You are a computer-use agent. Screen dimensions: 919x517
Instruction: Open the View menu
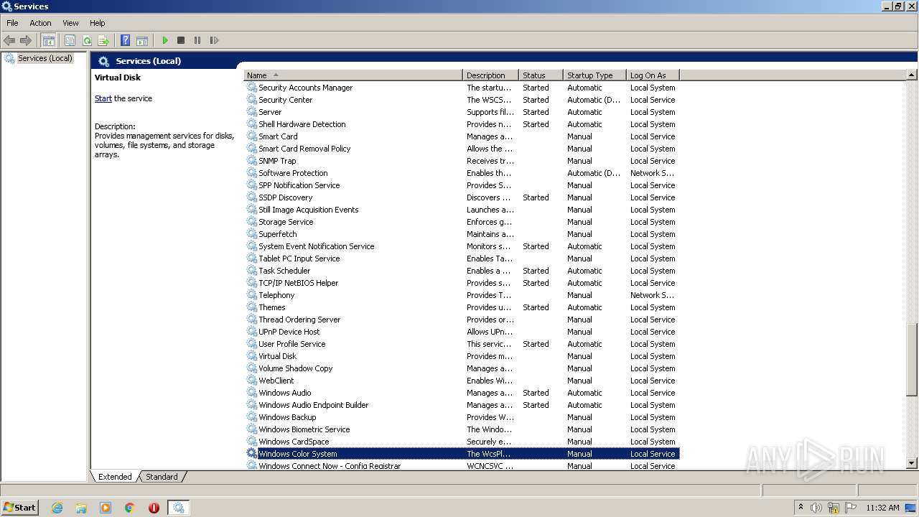click(x=70, y=23)
